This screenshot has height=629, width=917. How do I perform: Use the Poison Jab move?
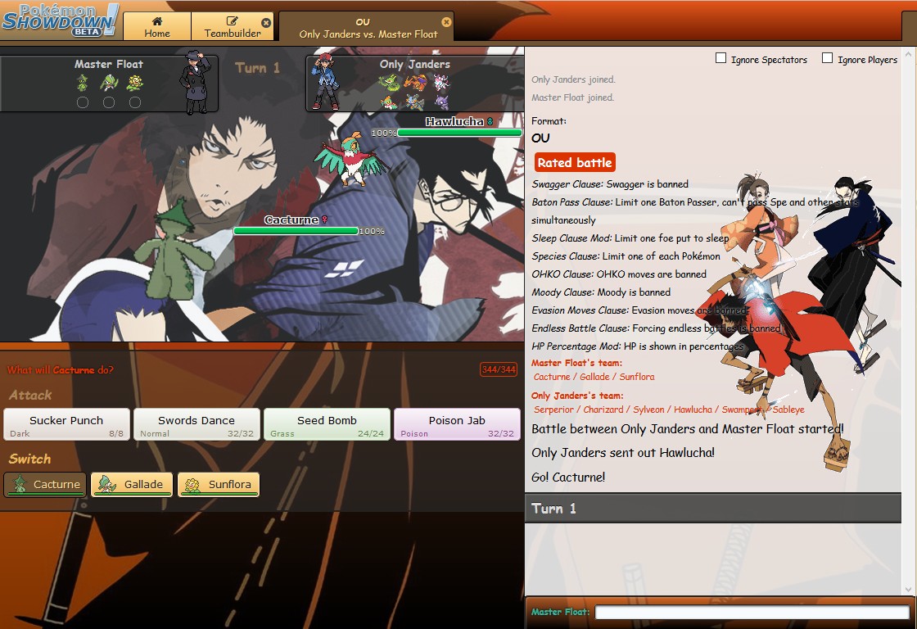click(x=457, y=424)
